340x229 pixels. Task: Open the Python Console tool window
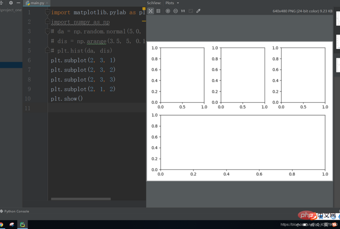coord(15,211)
